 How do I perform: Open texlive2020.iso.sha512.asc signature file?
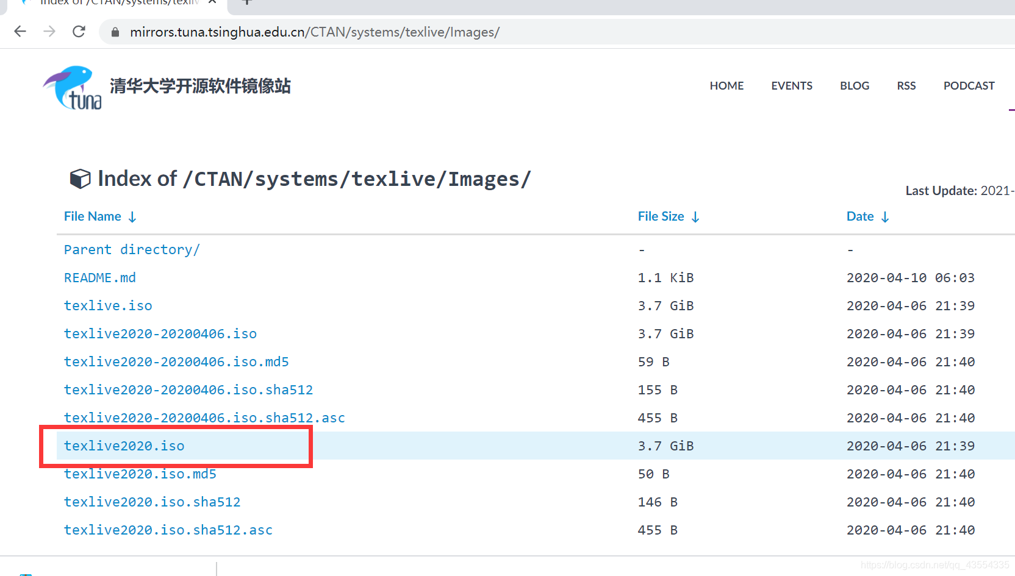coord(168,530)
